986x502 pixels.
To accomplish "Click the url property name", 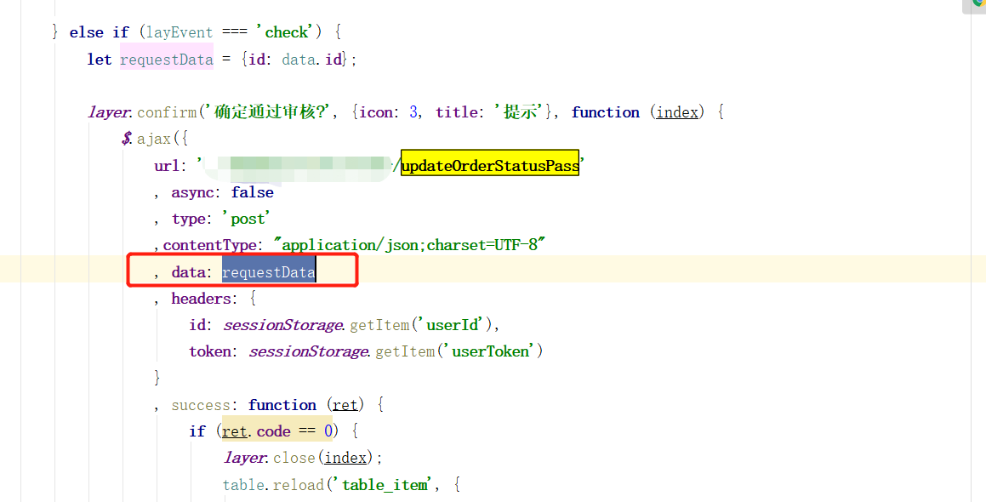I will click(x=167, y=165).
